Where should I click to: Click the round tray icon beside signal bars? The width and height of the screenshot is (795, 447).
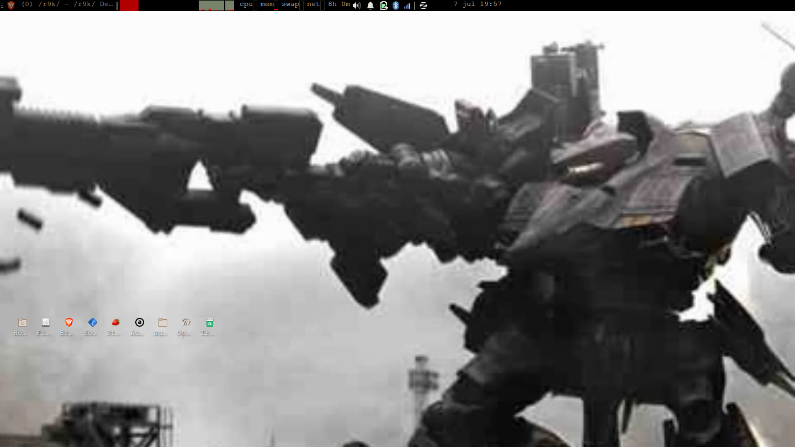point(423,6)
